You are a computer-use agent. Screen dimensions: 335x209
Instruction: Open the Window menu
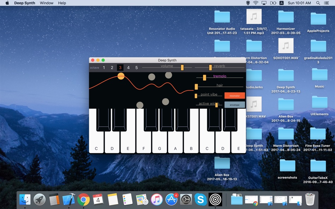[x=46, y=3]
